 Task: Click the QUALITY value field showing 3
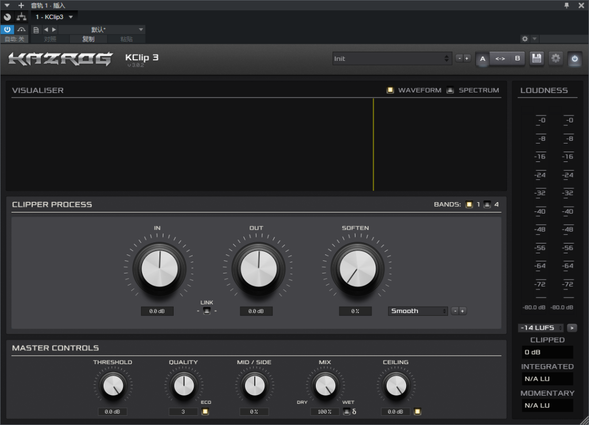183,411
